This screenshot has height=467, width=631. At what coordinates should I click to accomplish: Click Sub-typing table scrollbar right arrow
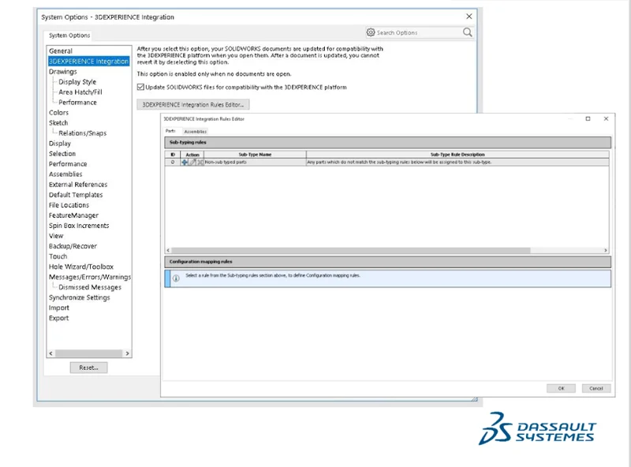pos(606,250)
